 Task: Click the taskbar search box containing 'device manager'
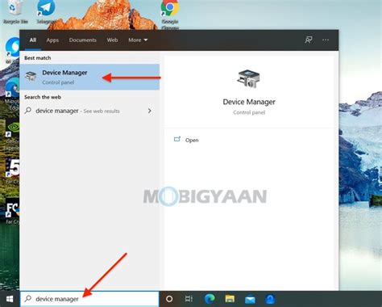point(89,299)
